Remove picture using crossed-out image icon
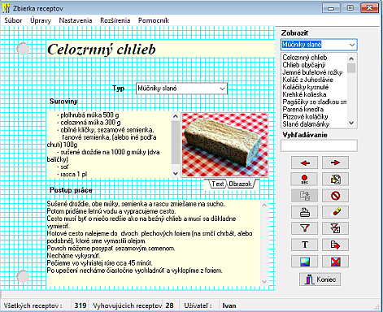Screen dimensions: 383x312 click(x=335, y=262)
